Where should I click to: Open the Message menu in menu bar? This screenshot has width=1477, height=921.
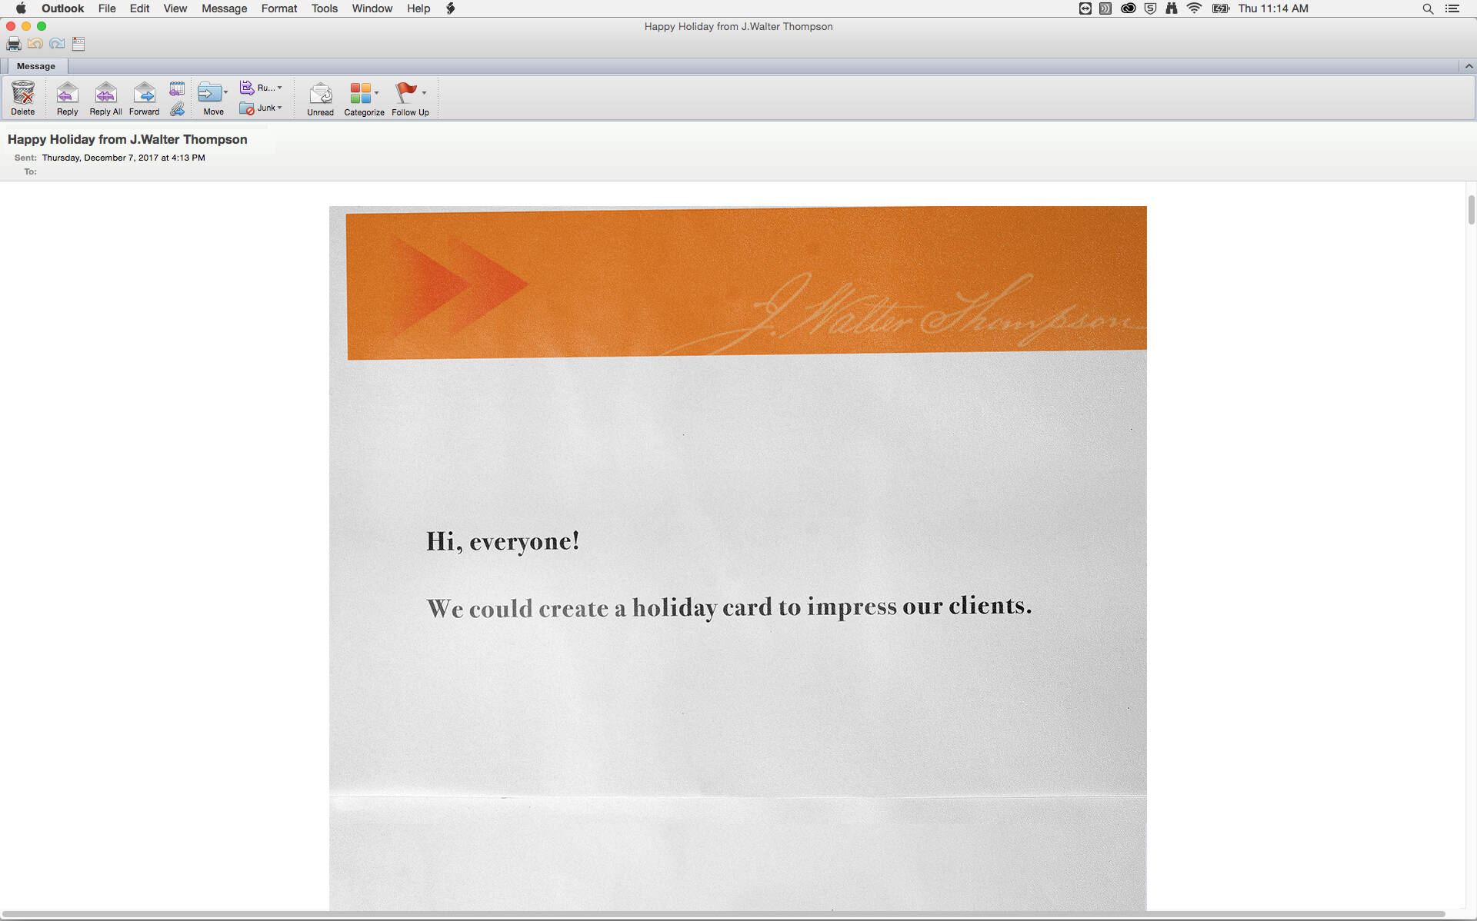click(224, 8)
